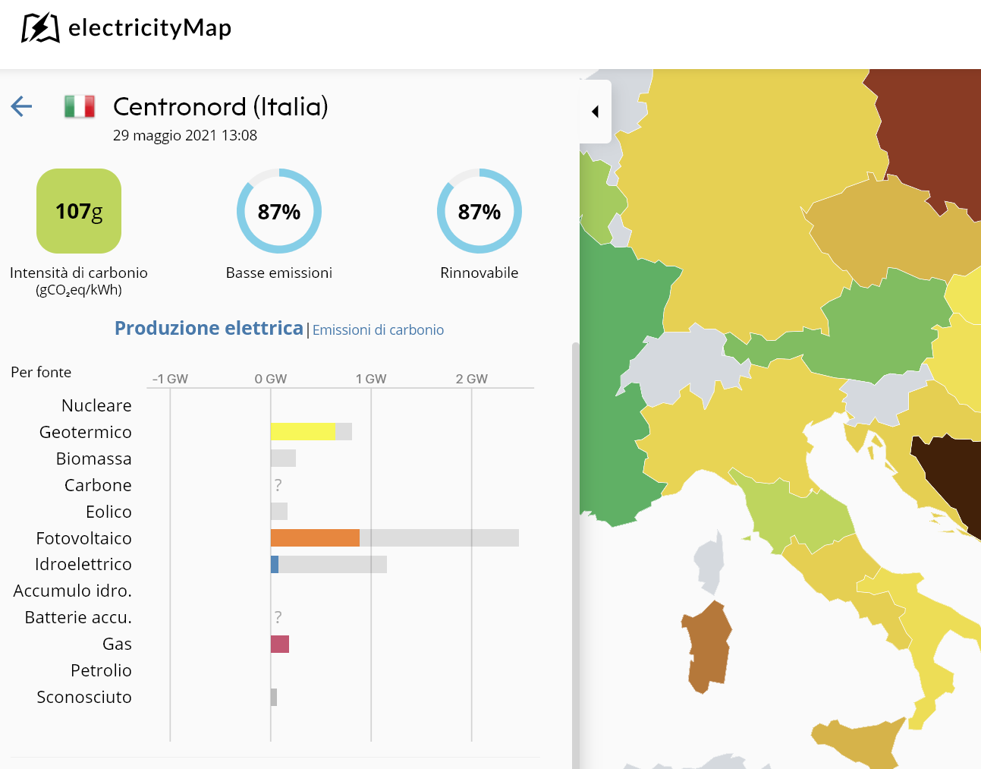The height and width of the screenshot is (769, 981).
Task: Click the back arrow icon
Action: pyautogui.click(x=21, y=106)
